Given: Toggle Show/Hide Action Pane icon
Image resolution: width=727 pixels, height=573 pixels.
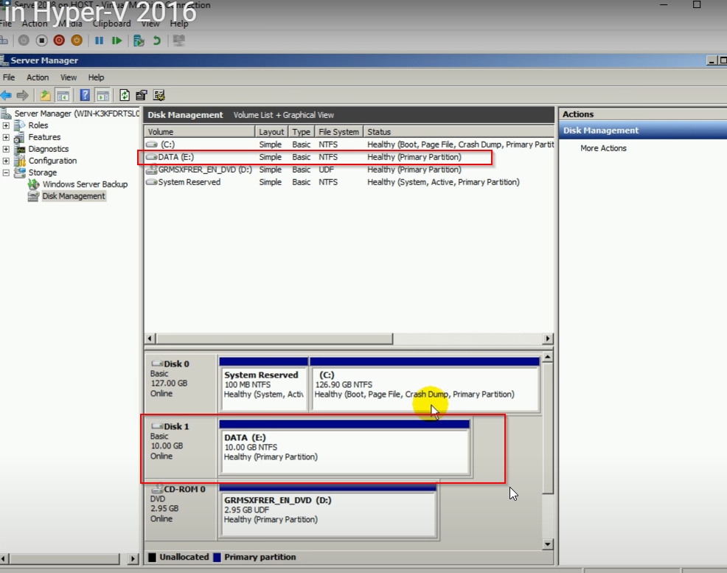Looking at the screenshot, I should (x=102, y=96).
